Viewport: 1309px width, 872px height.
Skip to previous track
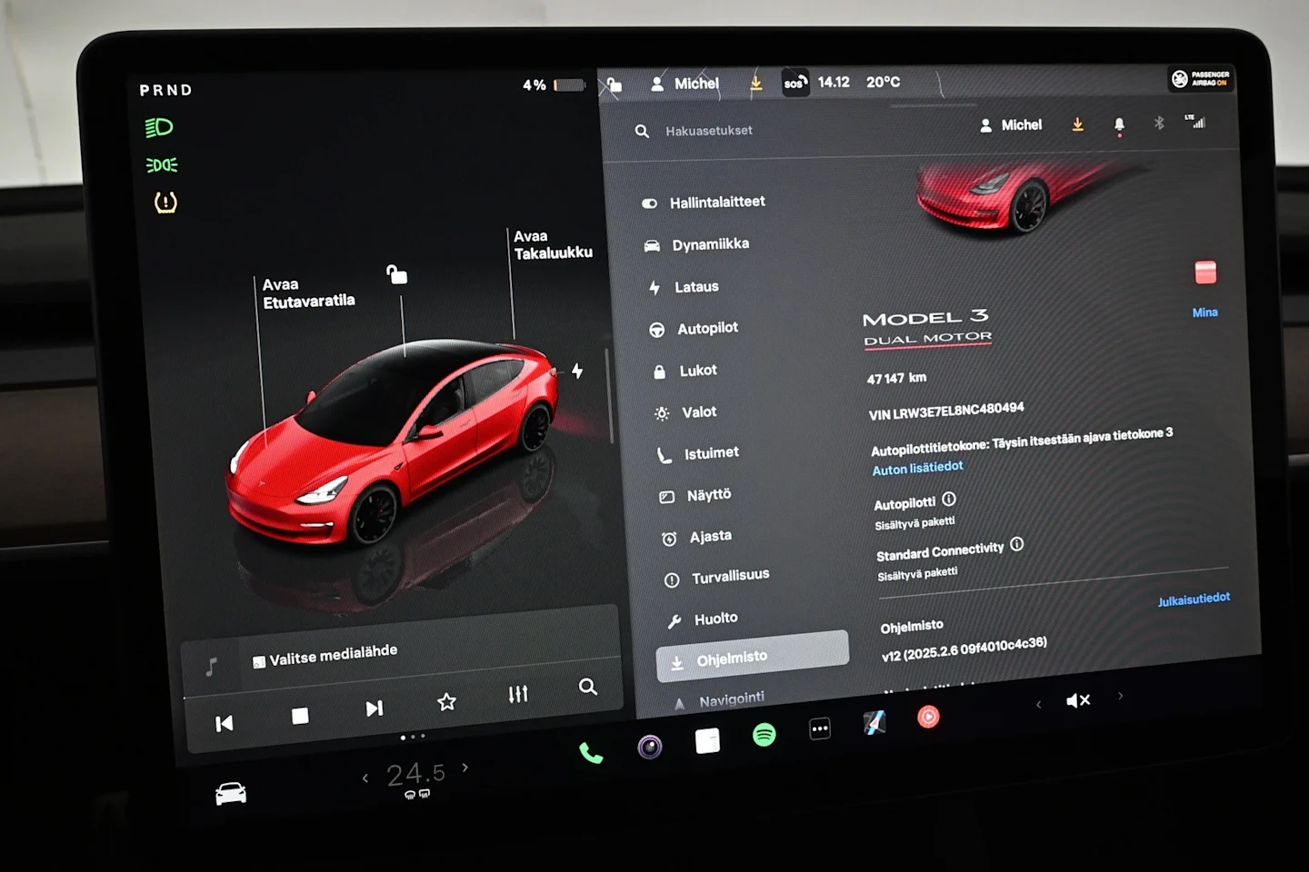point(224,723)
